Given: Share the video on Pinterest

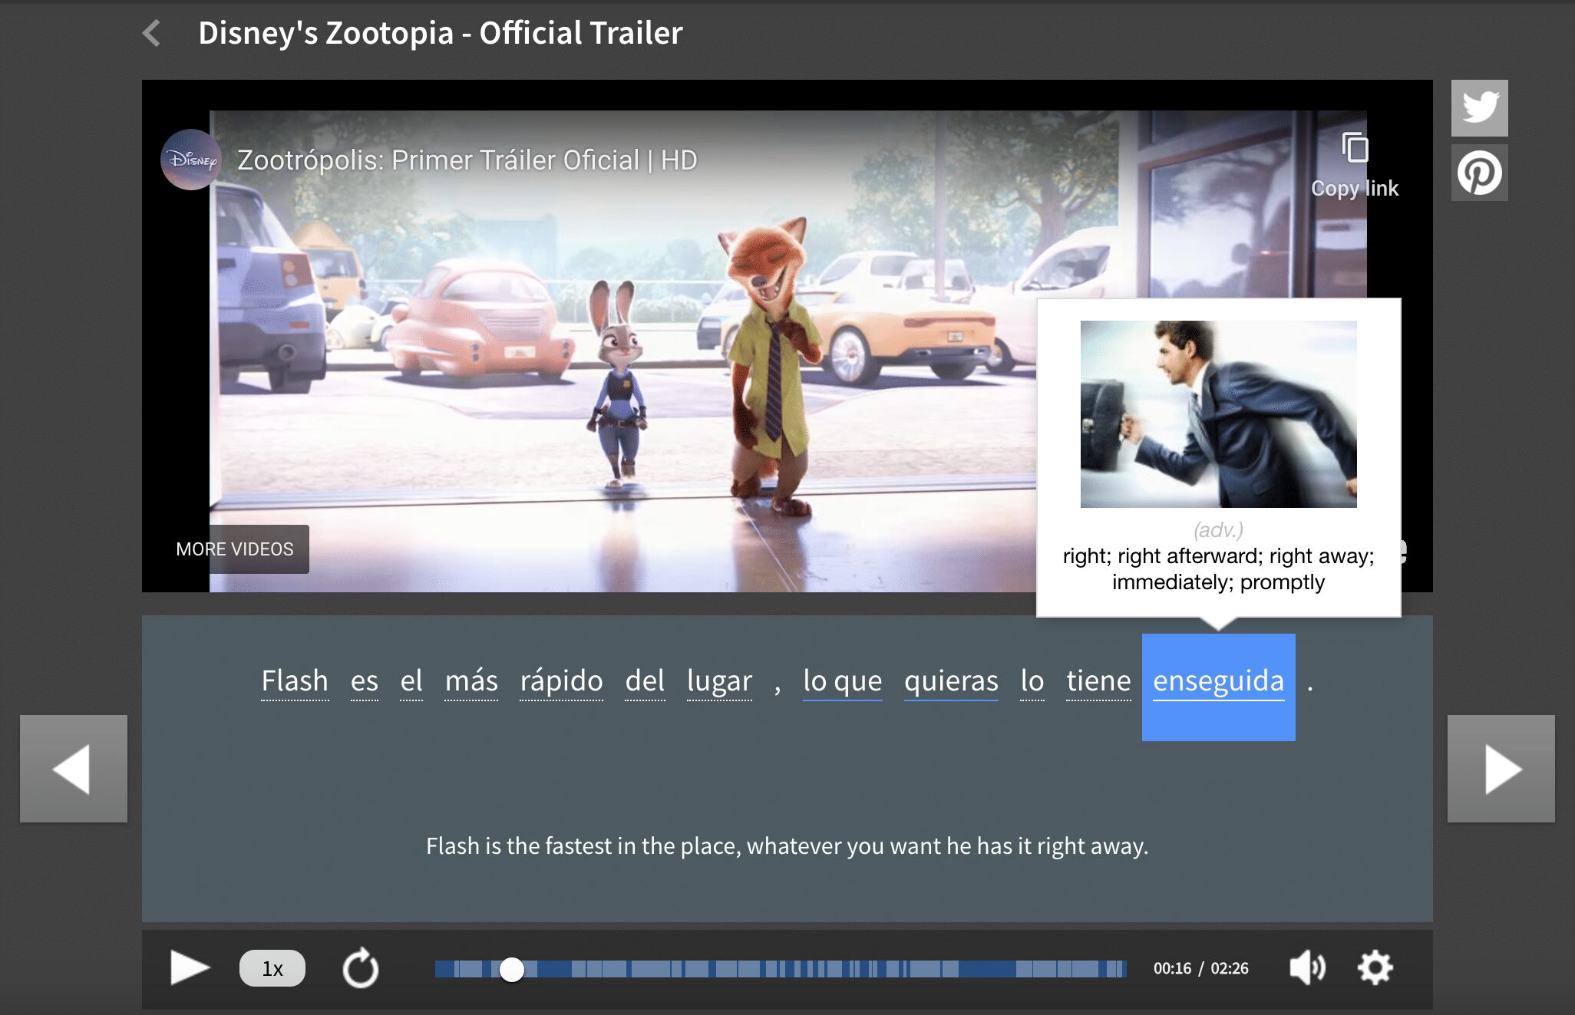Looking at the screenshot, I should pos(1479,173).
